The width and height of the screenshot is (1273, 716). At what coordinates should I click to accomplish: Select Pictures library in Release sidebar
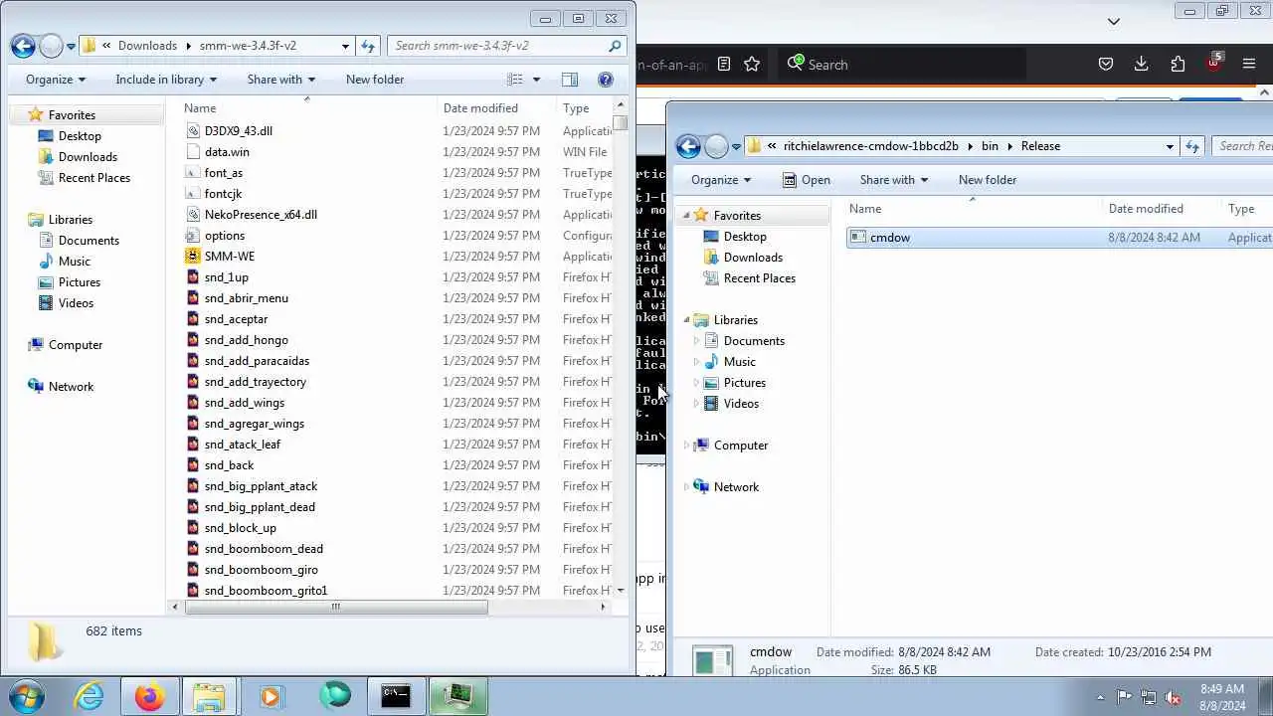744,383
